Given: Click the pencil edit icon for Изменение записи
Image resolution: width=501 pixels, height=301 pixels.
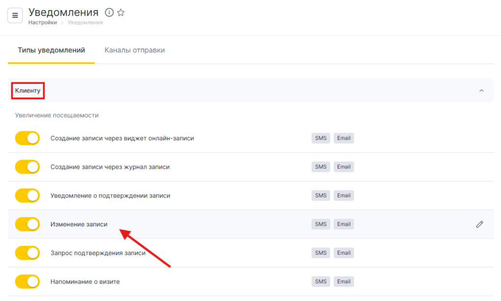Looking at the screenshot, I should [x=479, y=224].
